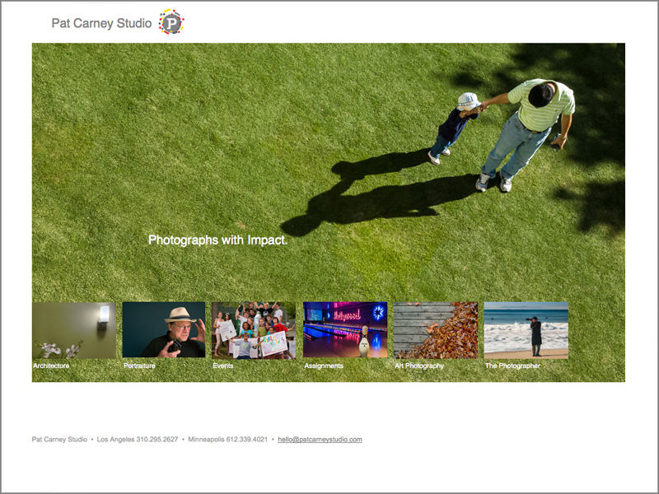Open the Art Photography autumn leaves thumbnail
659x494 pixels.
(435, 329)
